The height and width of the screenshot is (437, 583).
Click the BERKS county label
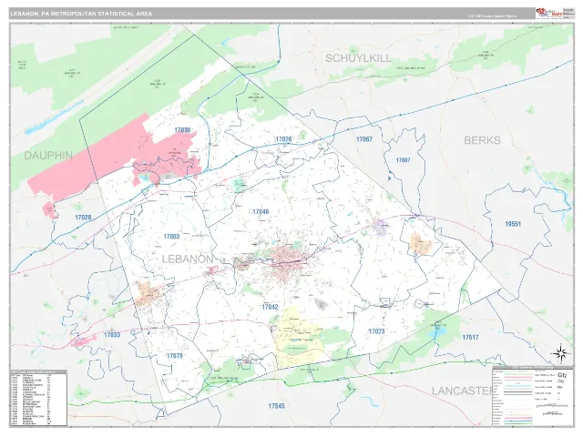[x=482, y=140]
